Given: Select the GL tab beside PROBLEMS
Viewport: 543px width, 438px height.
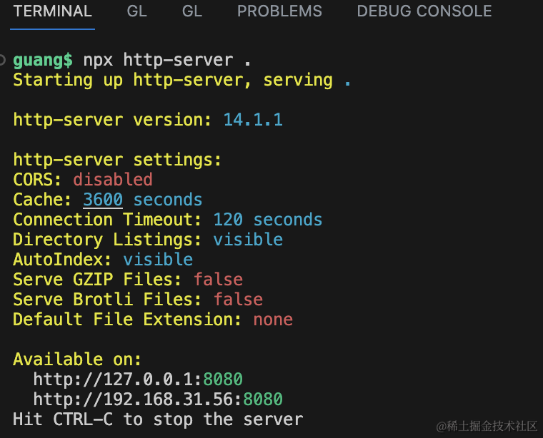Looking at the screenshot, I should (192, 11).
